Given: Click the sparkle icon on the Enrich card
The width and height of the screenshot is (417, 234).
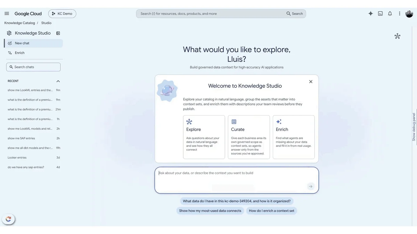Looking at the screenshot, I should tap(279, 122).
